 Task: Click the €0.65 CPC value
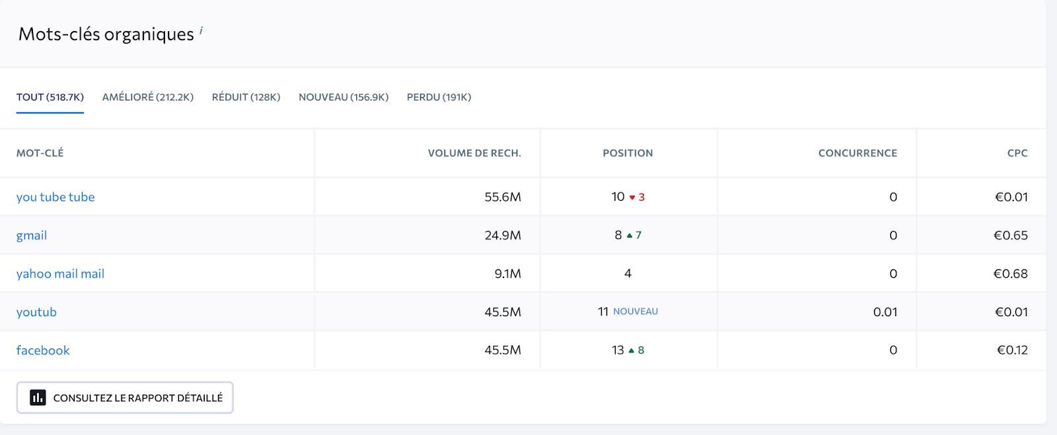pos(1011,235)
